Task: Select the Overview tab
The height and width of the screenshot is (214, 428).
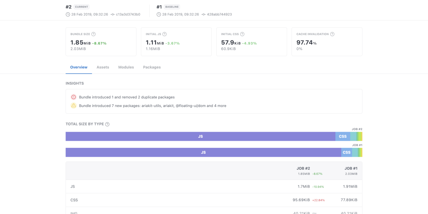Action: [x=79, y=67]
